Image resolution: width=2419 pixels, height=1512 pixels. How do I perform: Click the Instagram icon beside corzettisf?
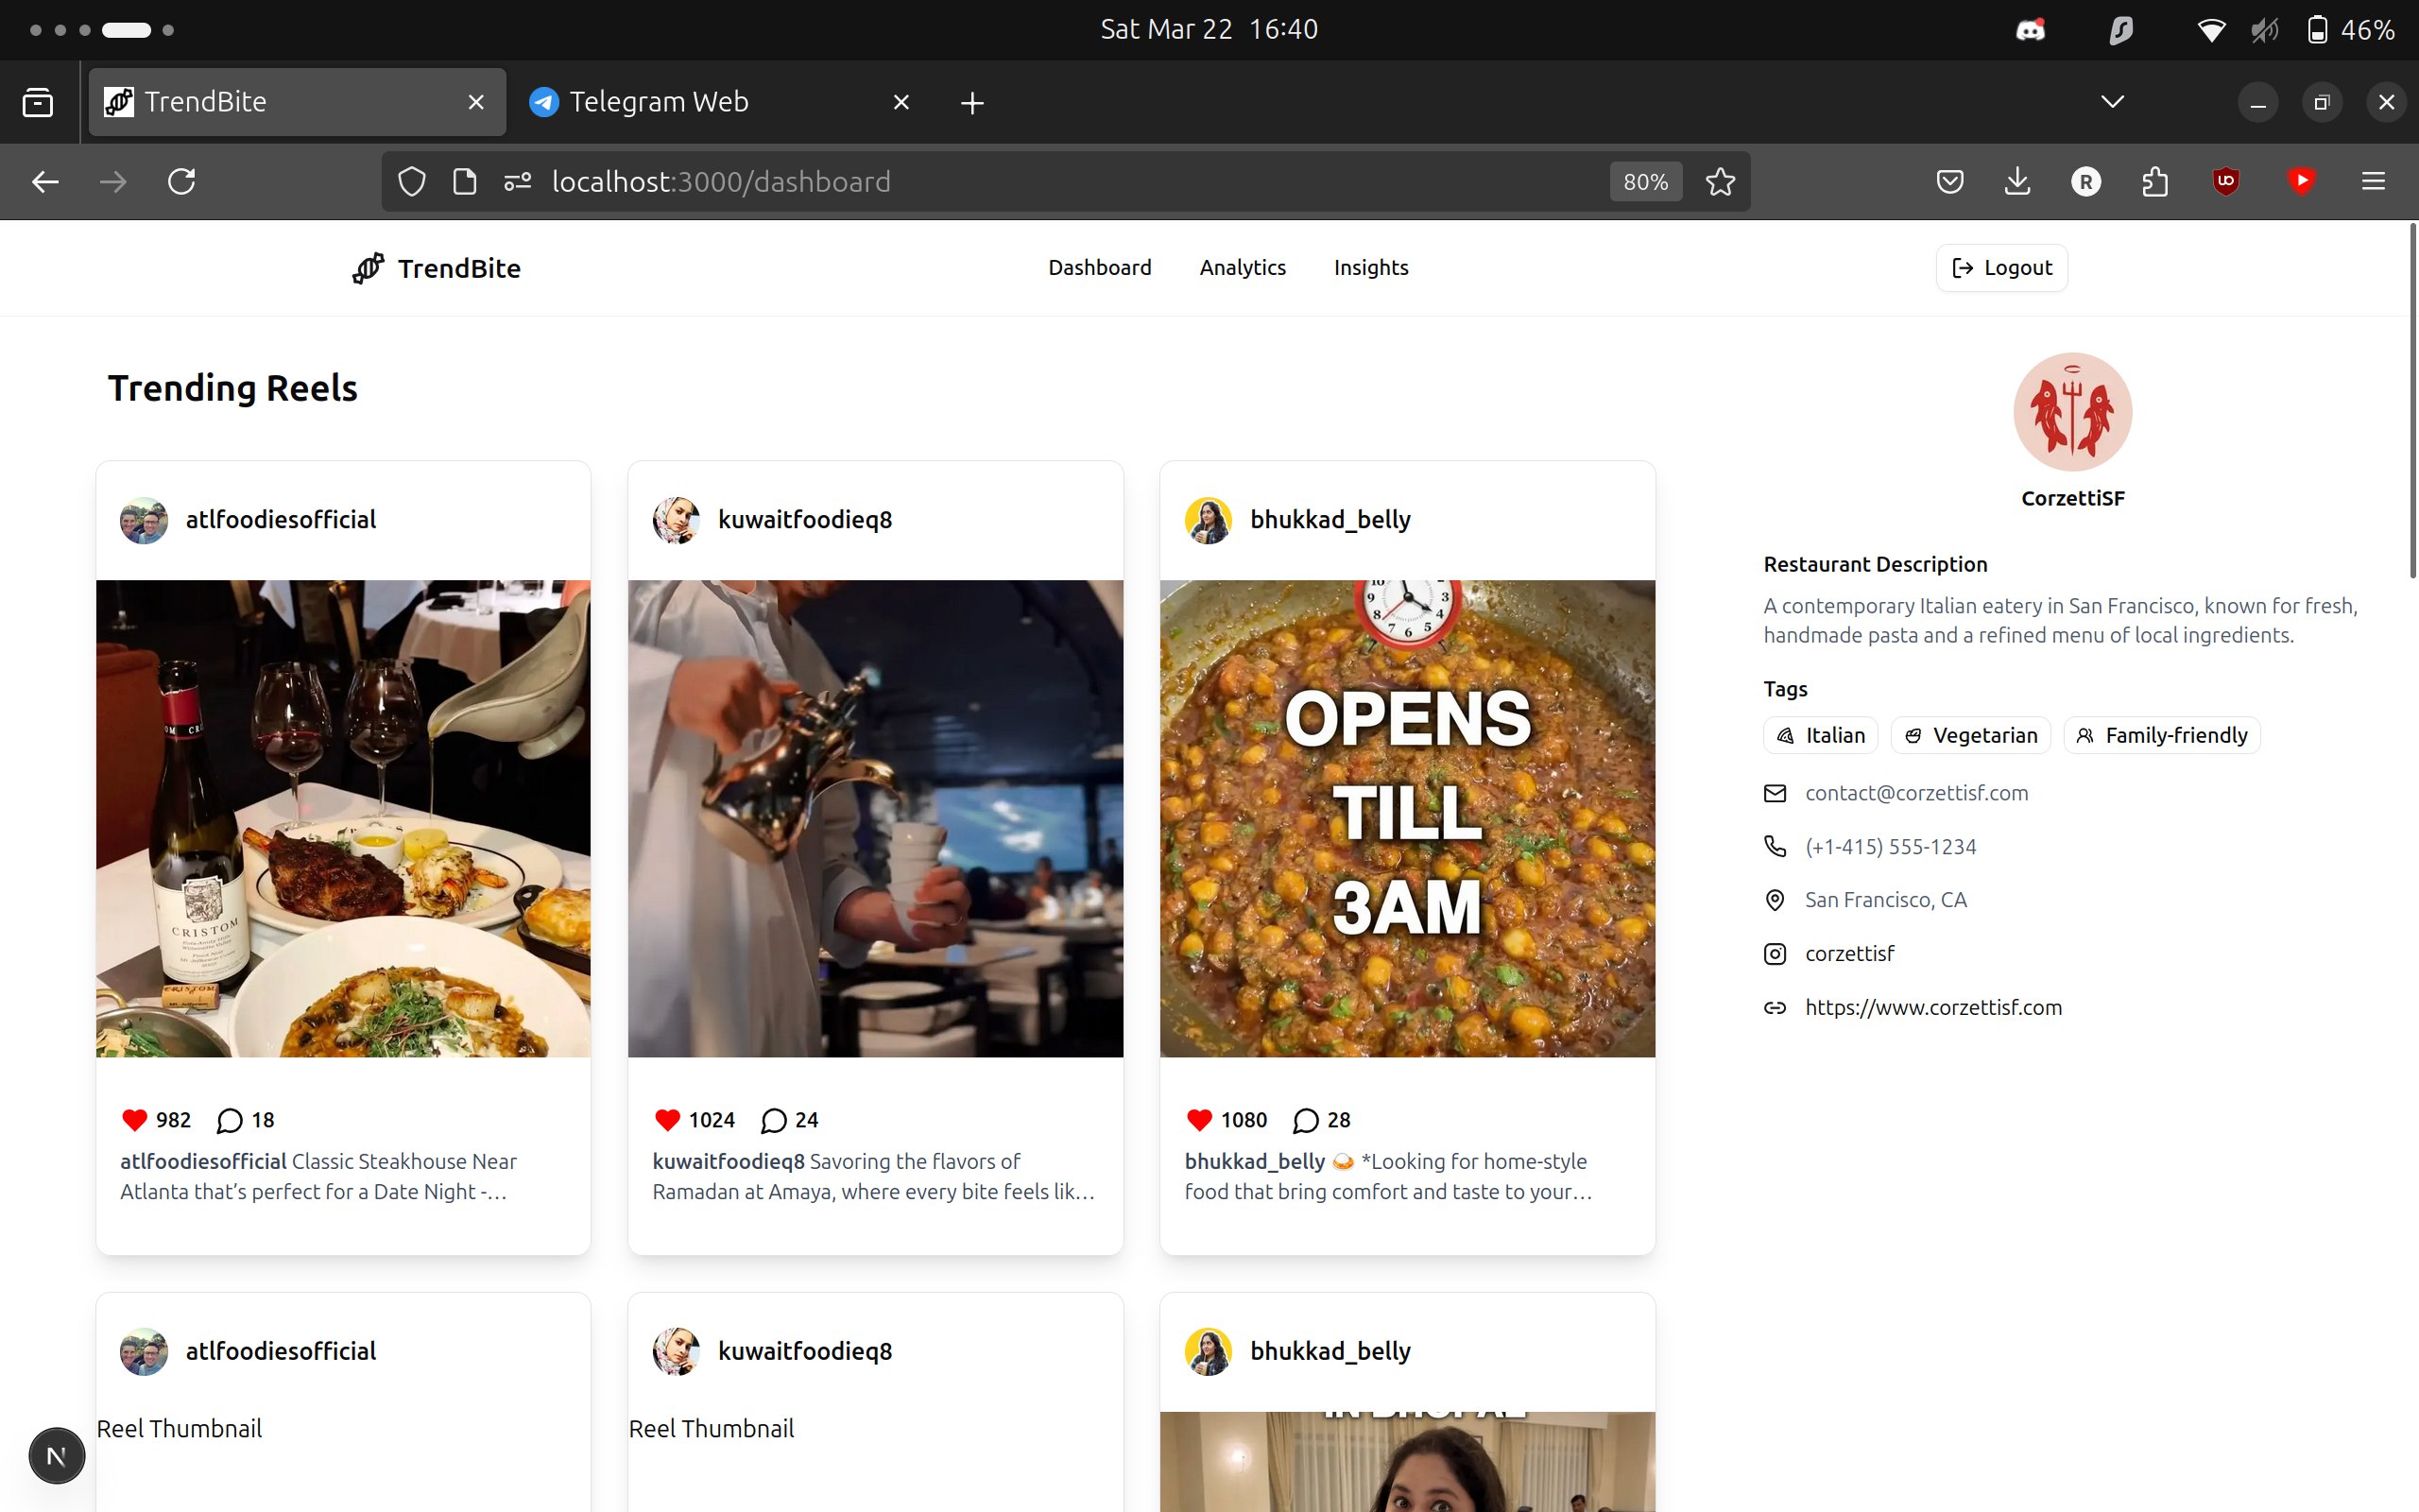(x=1775, y=954)
